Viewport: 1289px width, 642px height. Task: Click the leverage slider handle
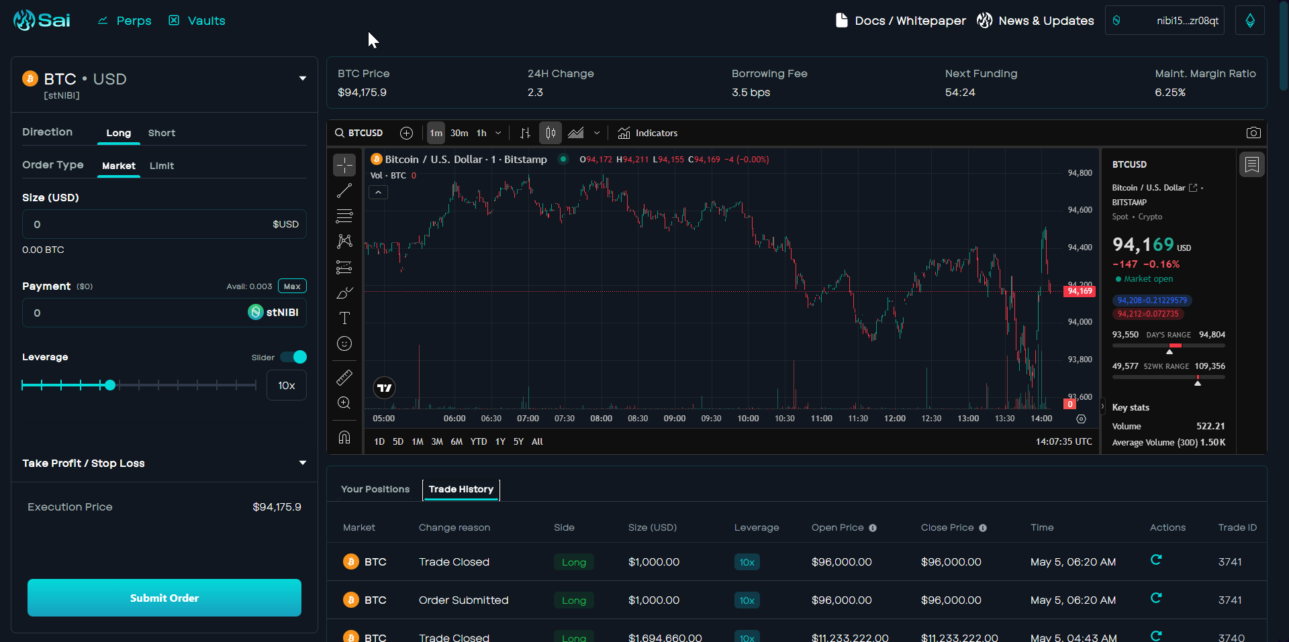[110, 385]
